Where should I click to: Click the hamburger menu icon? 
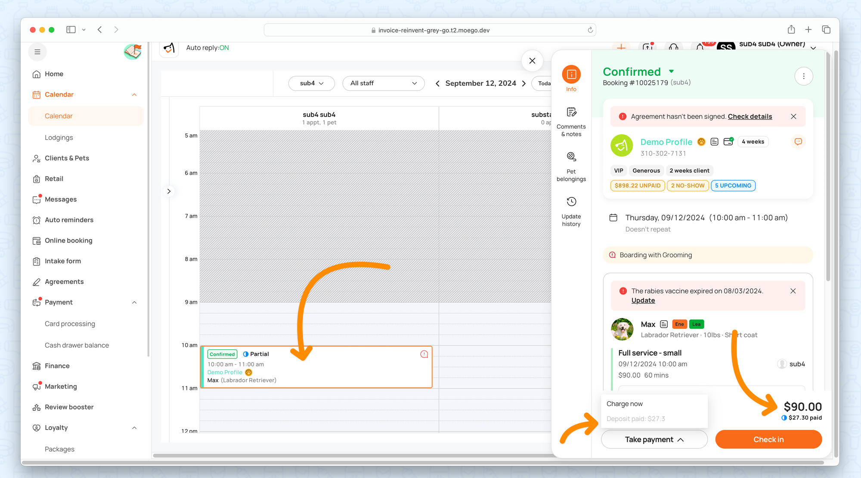pos(37,52)
